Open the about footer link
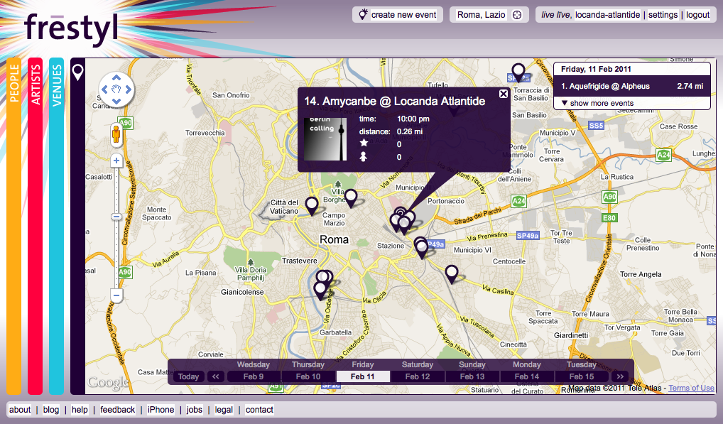 click(x=20, y=410)
